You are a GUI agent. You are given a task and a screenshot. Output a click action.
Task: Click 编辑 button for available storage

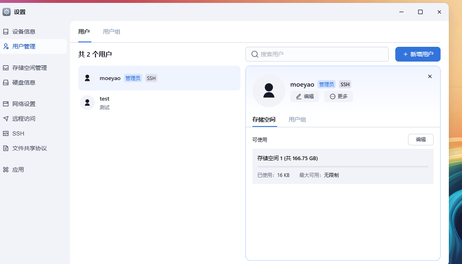click(x=420, y=140)
